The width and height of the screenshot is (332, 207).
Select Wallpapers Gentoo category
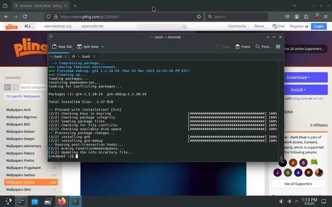click(x=20, y=175)
